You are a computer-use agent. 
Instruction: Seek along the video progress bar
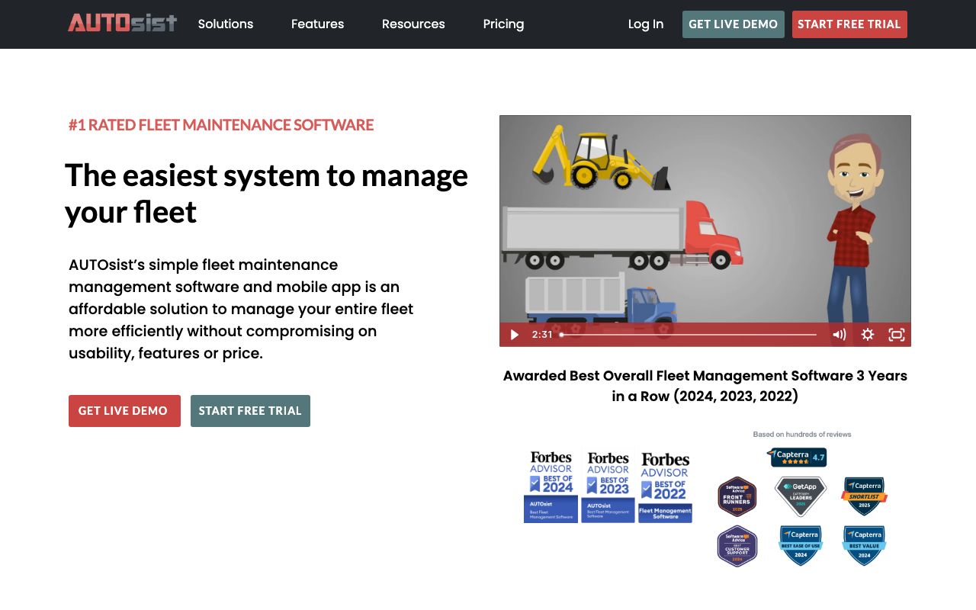click(689, 335)
